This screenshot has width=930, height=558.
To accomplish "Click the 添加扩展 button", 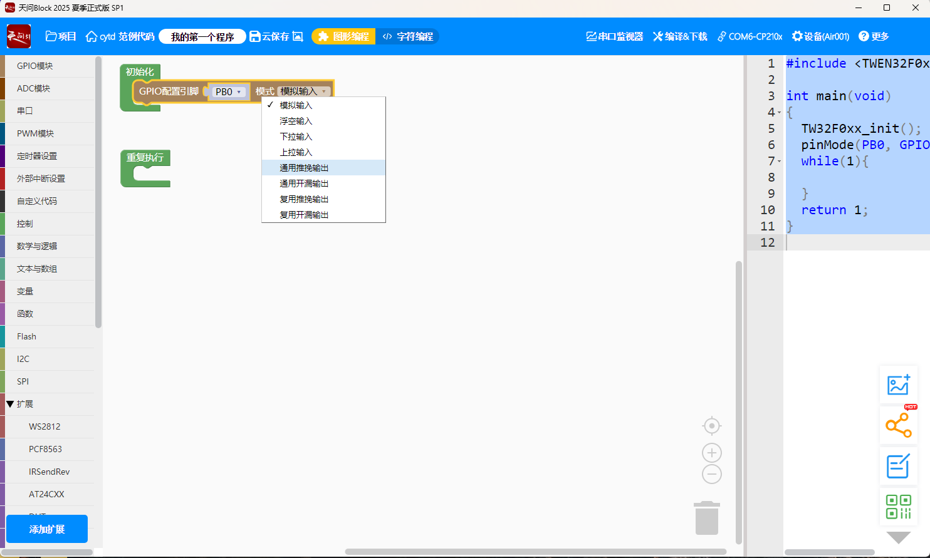I will 47,529.
